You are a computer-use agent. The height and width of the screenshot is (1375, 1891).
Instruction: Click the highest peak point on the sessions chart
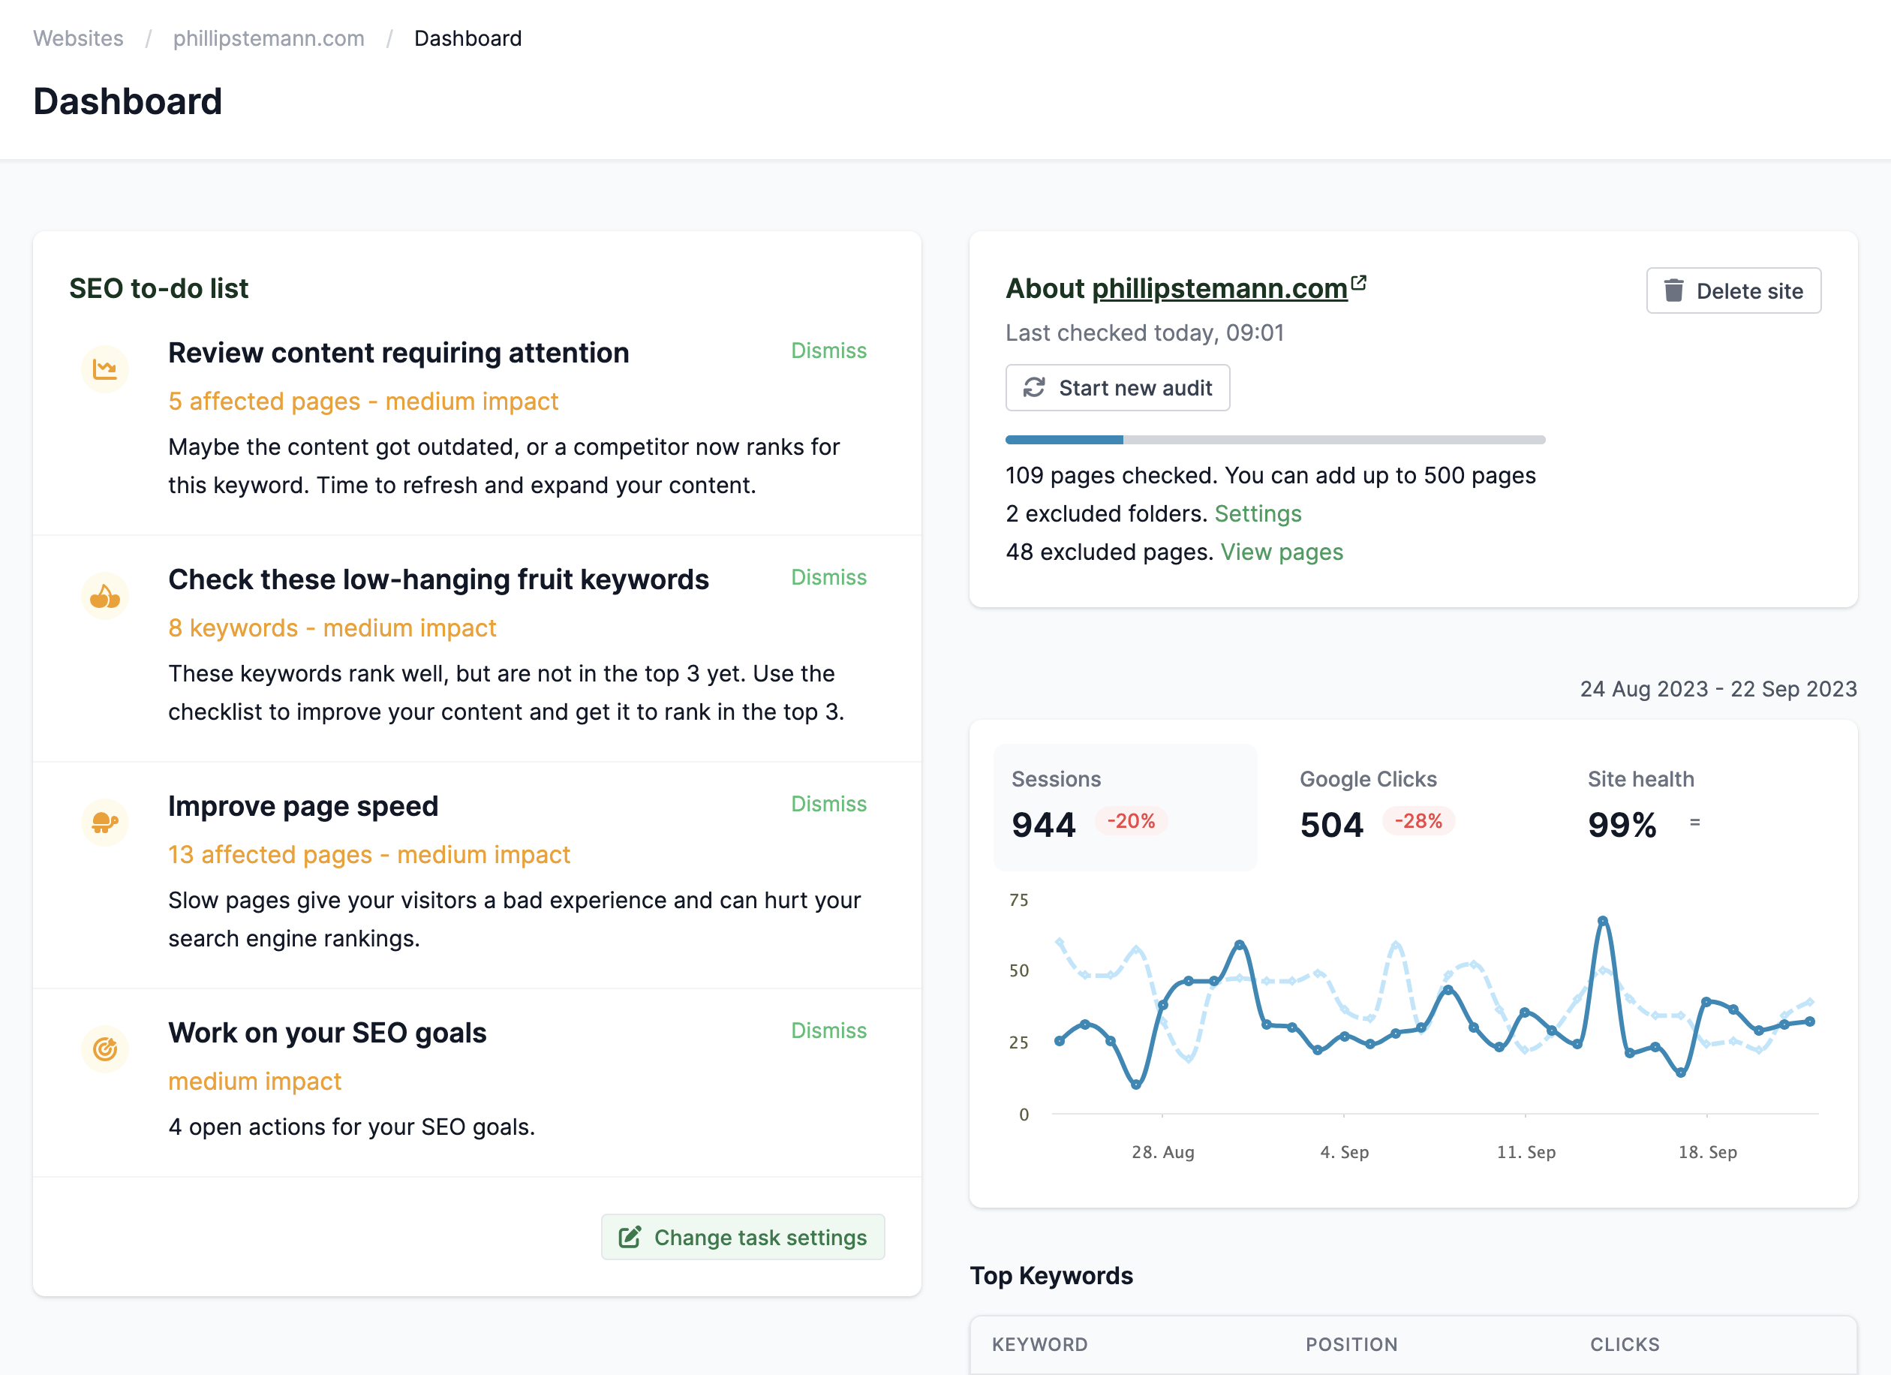1603,921
